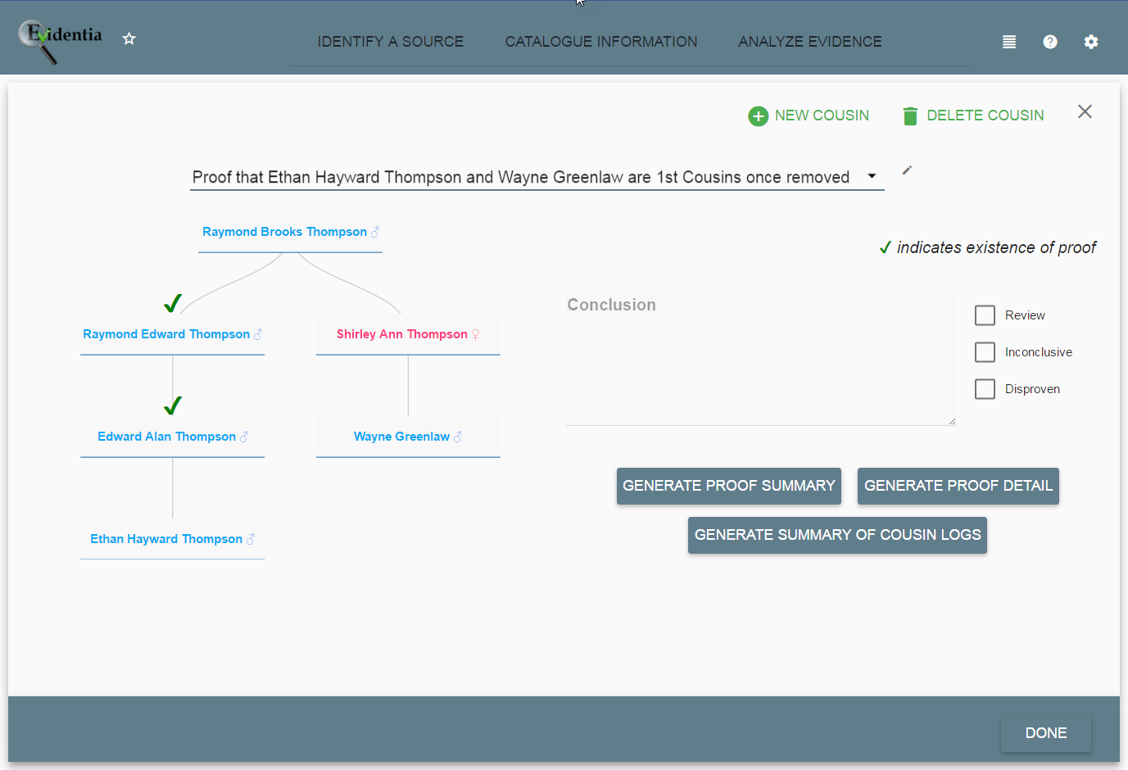
Task: Open the settings gear icon
Action: pos(1091,42)
